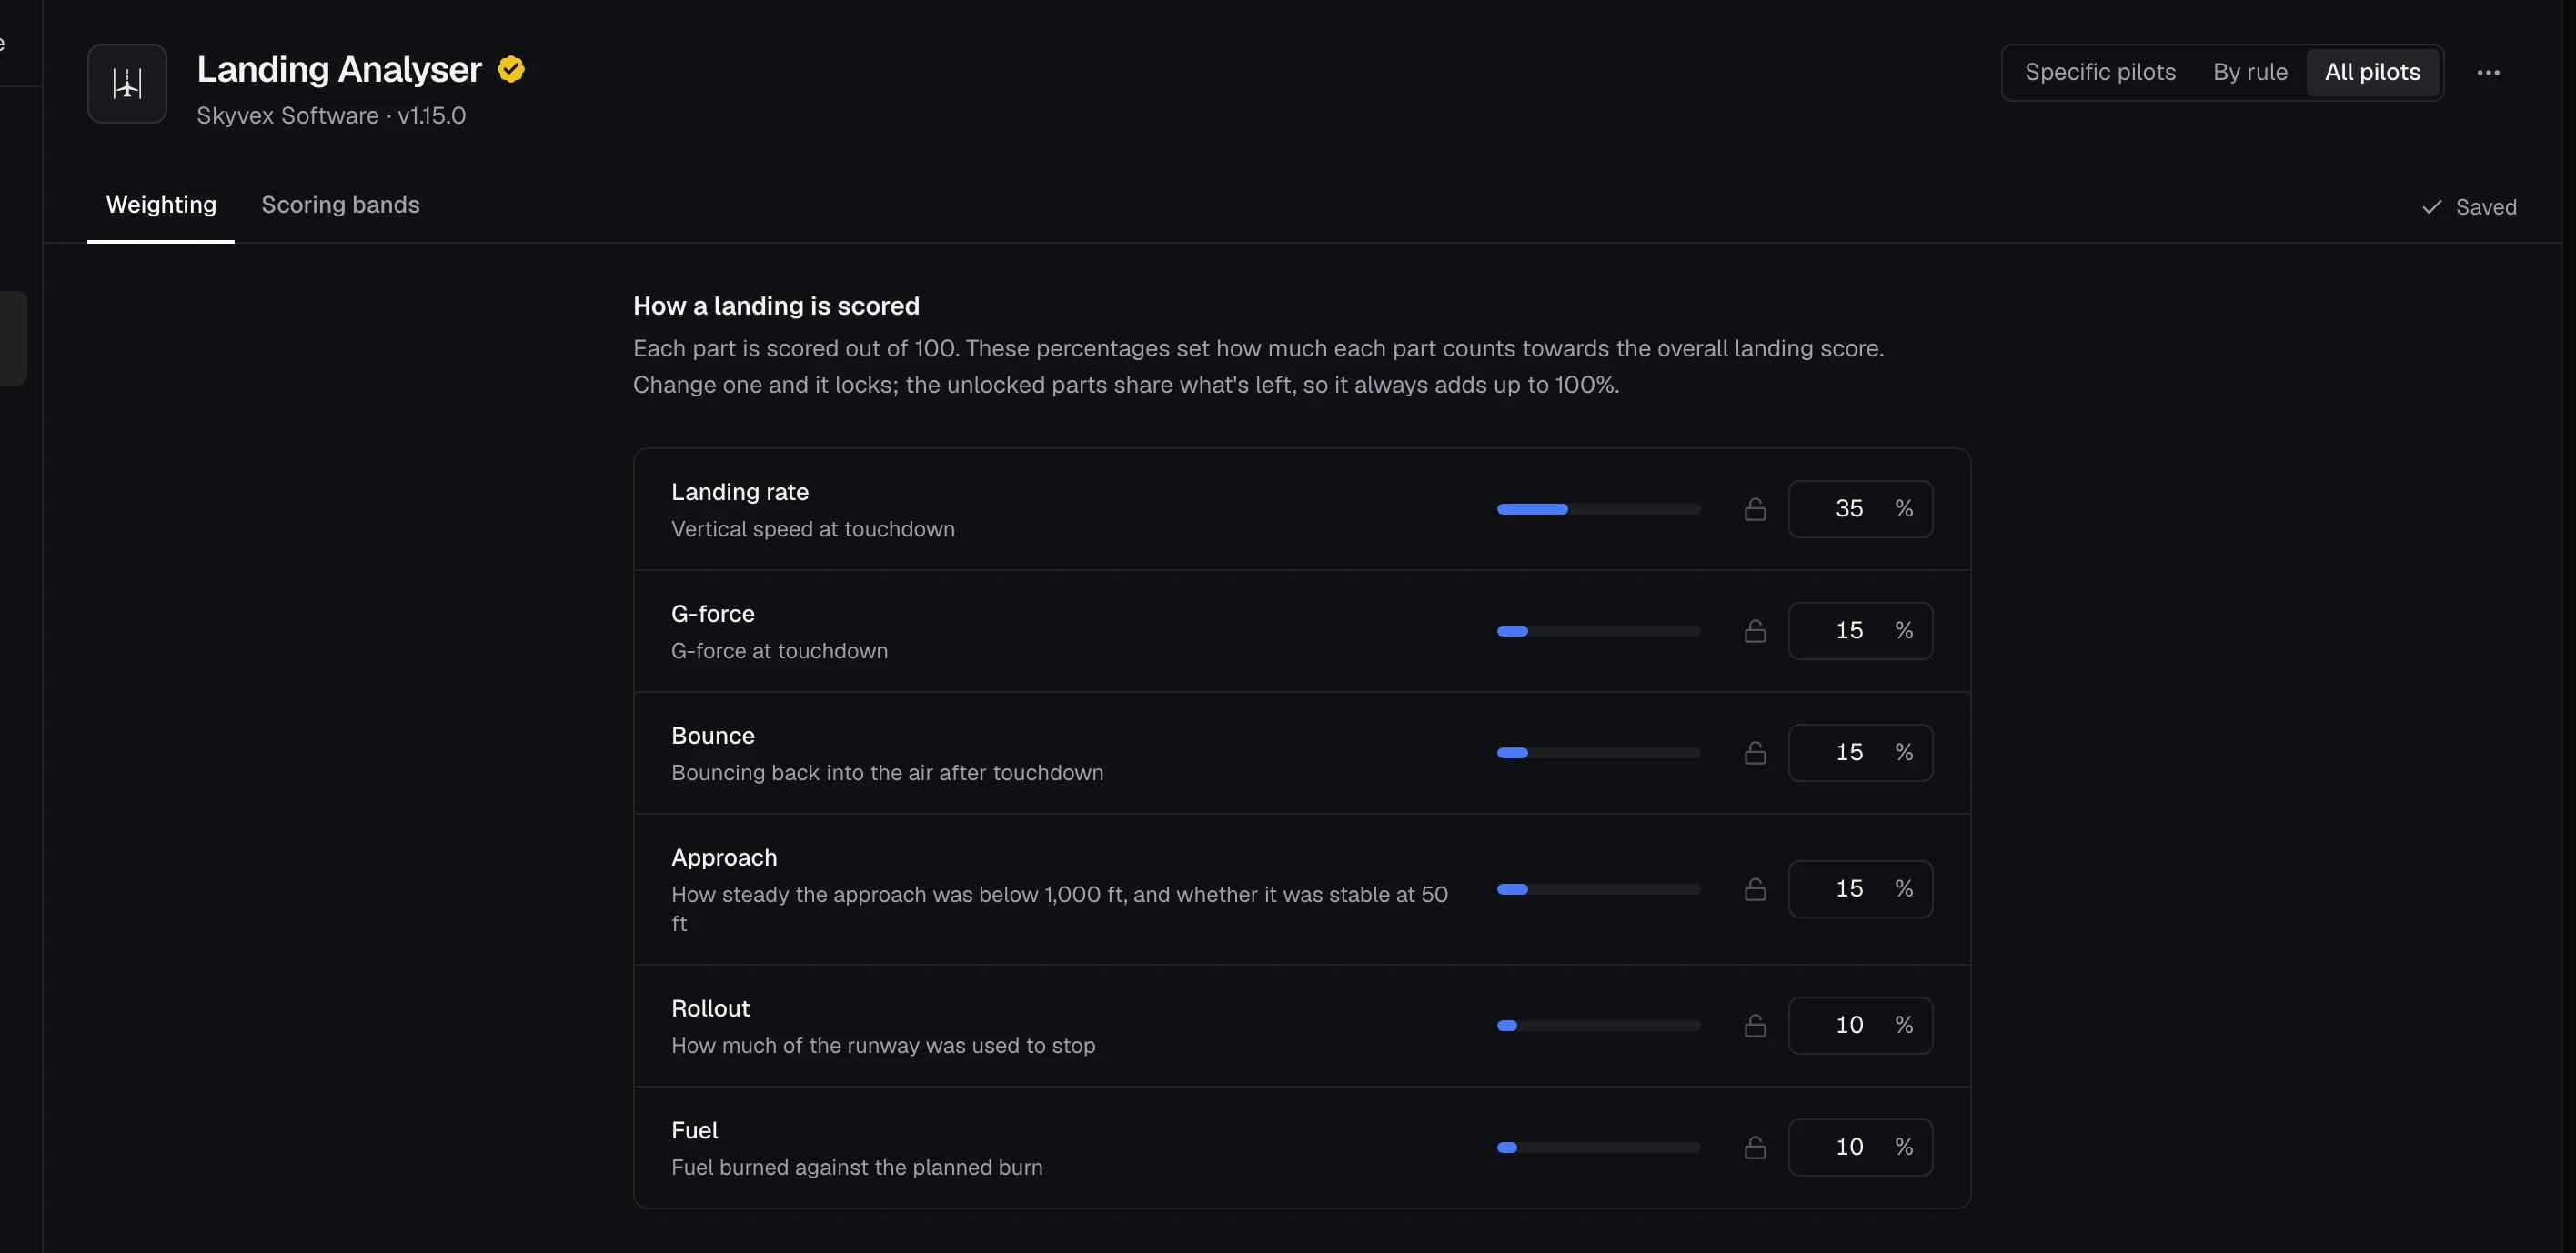Click the G-force percentage field

1860,631
